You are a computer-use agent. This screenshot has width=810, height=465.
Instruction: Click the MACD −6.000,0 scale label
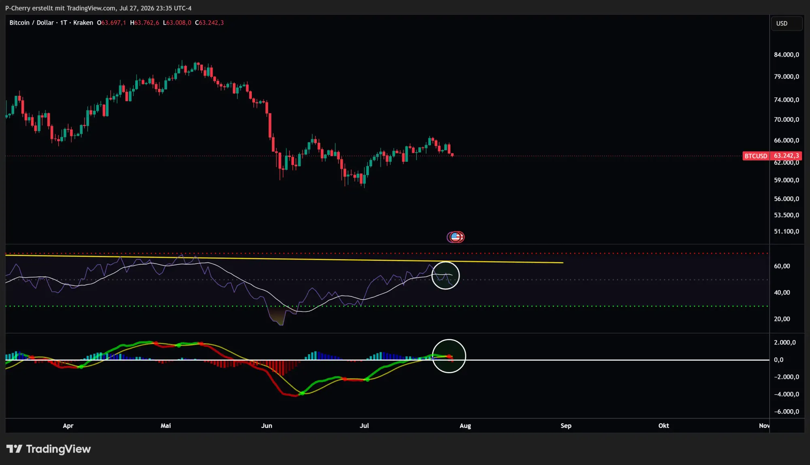click(787, 412)
